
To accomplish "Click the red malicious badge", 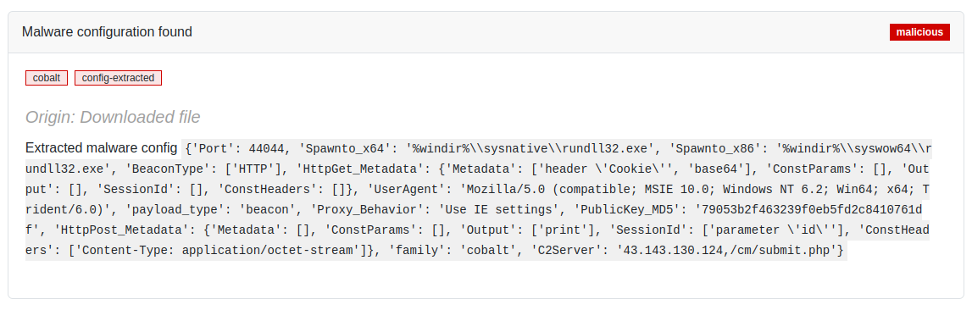I will tap(919, 32).
